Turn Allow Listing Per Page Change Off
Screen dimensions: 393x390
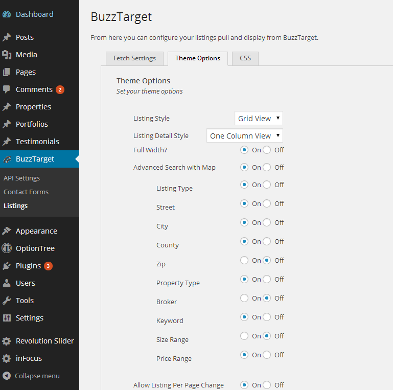click(x=267, y=385)
